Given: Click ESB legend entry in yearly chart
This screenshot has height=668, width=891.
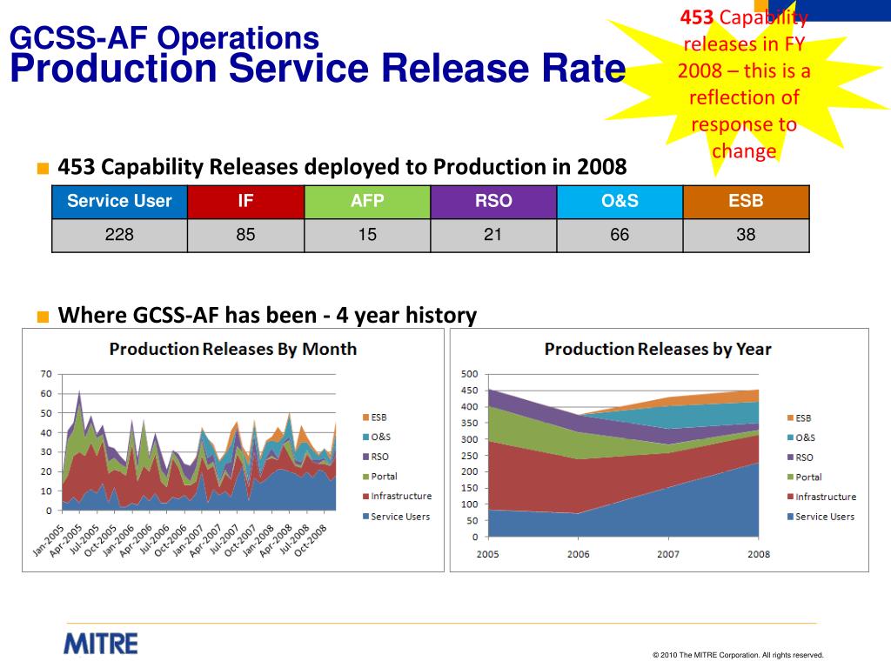Looking at the screenshot, I should coord(799,418).
